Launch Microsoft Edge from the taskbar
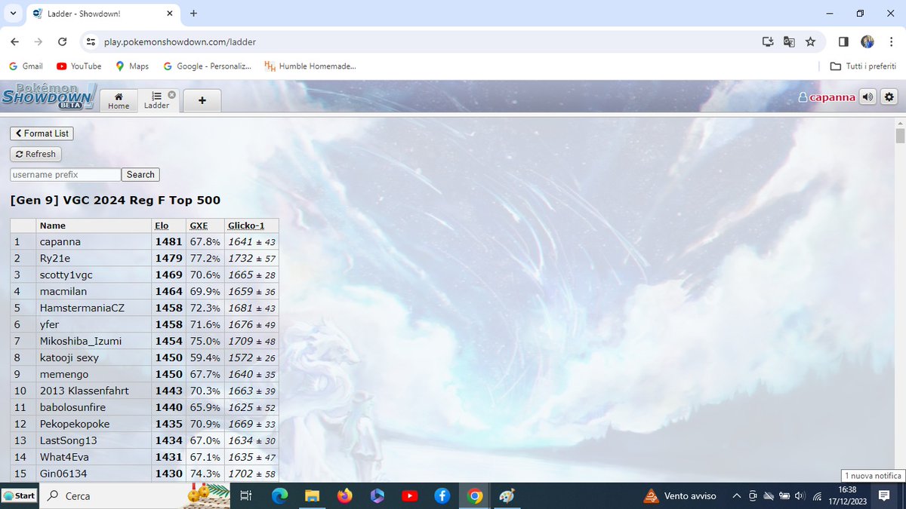Image resolution: width=906 pixels, height=509 pixels. click(x=279, y=495)
